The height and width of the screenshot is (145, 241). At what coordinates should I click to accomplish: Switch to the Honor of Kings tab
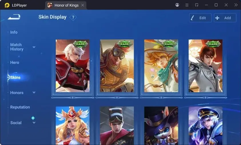point(66,5)
